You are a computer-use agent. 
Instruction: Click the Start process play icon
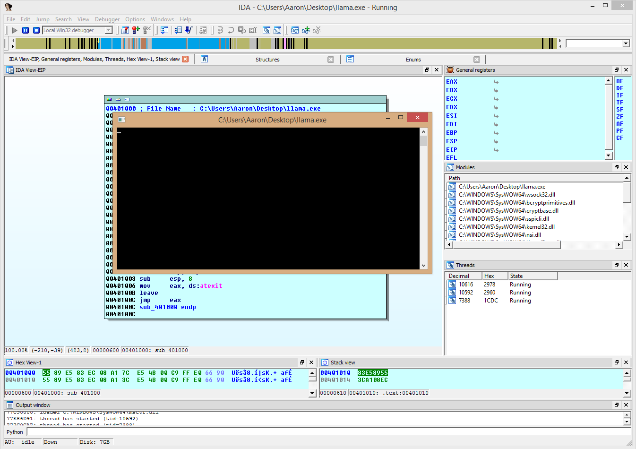click(x=15, y=30)
